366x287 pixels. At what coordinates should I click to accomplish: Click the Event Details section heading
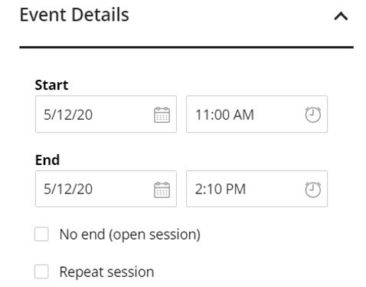(74, 15)
